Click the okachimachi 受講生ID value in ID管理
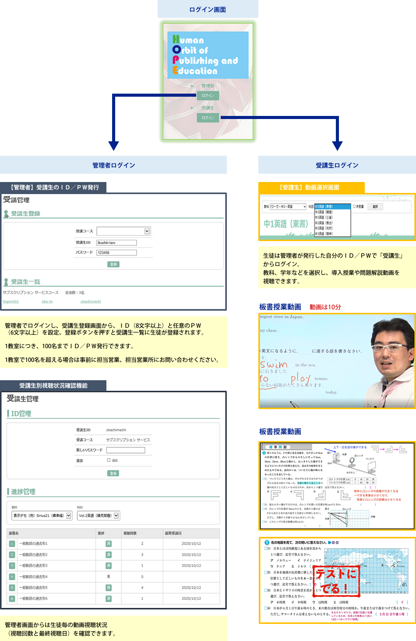The width and height of the screenshot is (416, 641). (x=116, y=430)
